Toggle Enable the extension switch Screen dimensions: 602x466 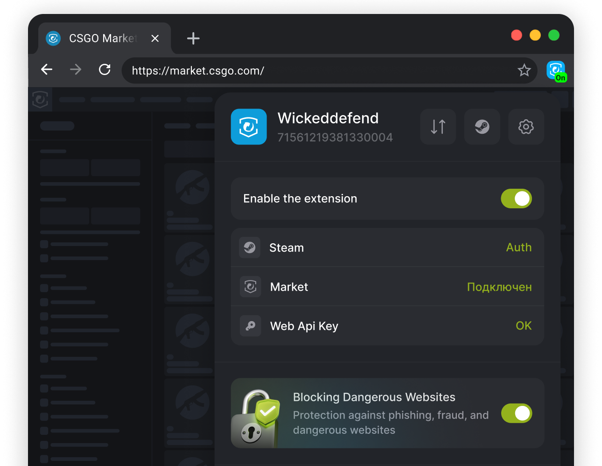click(x=517, y=199)
